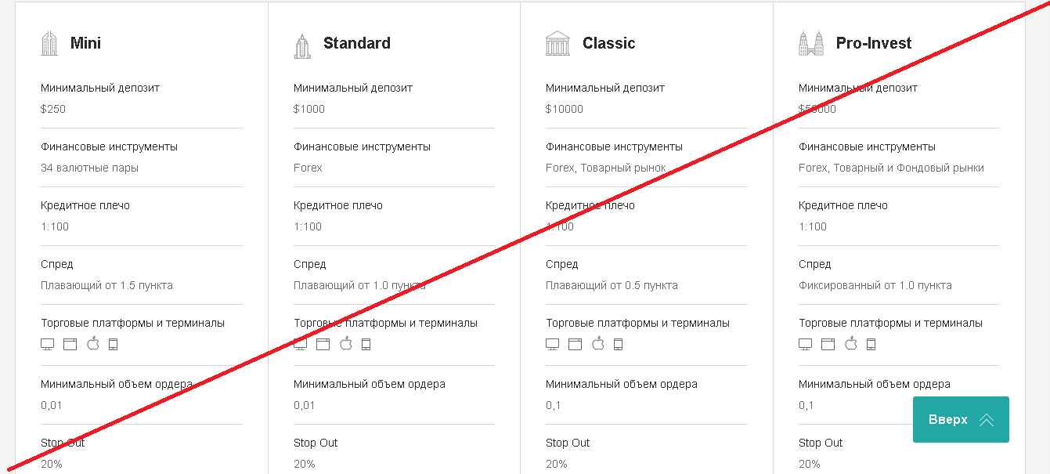Click the Pro-Invest twin towers icon
Viewport: 1050px width, 474px height.
click(811, 43)
